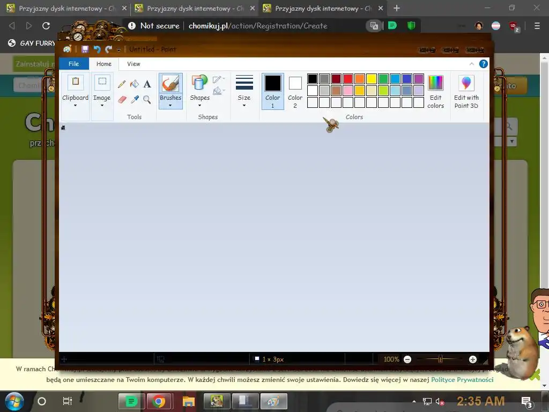Screen dimensions: 549x412
Task: Open the browser main menu icon
Action: (x=537, y=26)
